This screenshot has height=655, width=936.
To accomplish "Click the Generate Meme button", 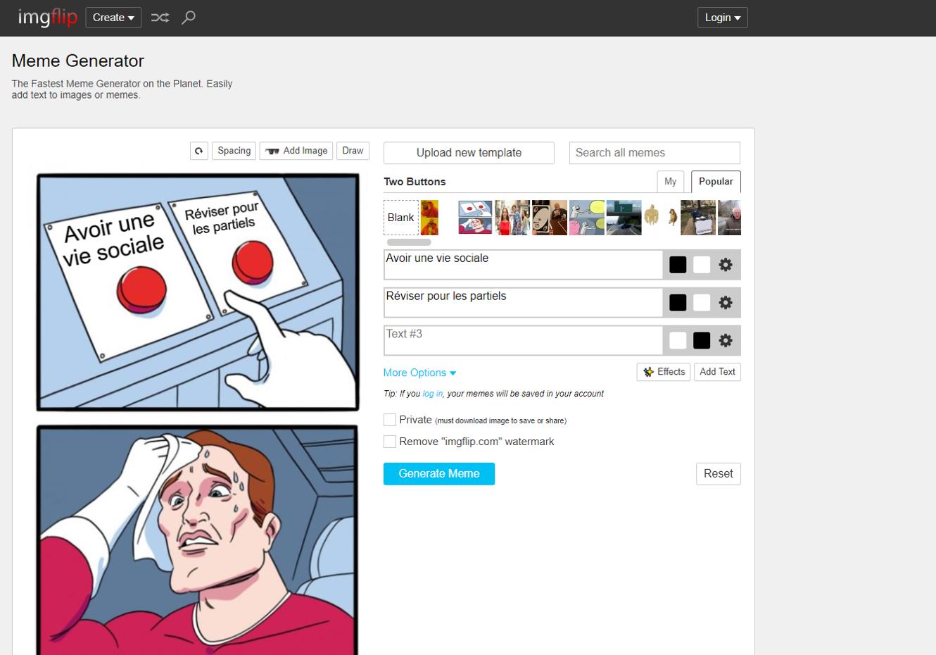I will coord(439,474).
